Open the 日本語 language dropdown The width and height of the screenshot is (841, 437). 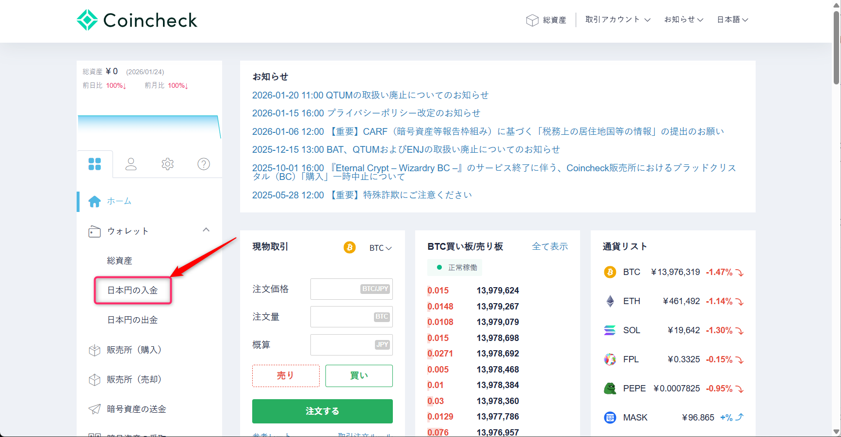coord(732,20)
